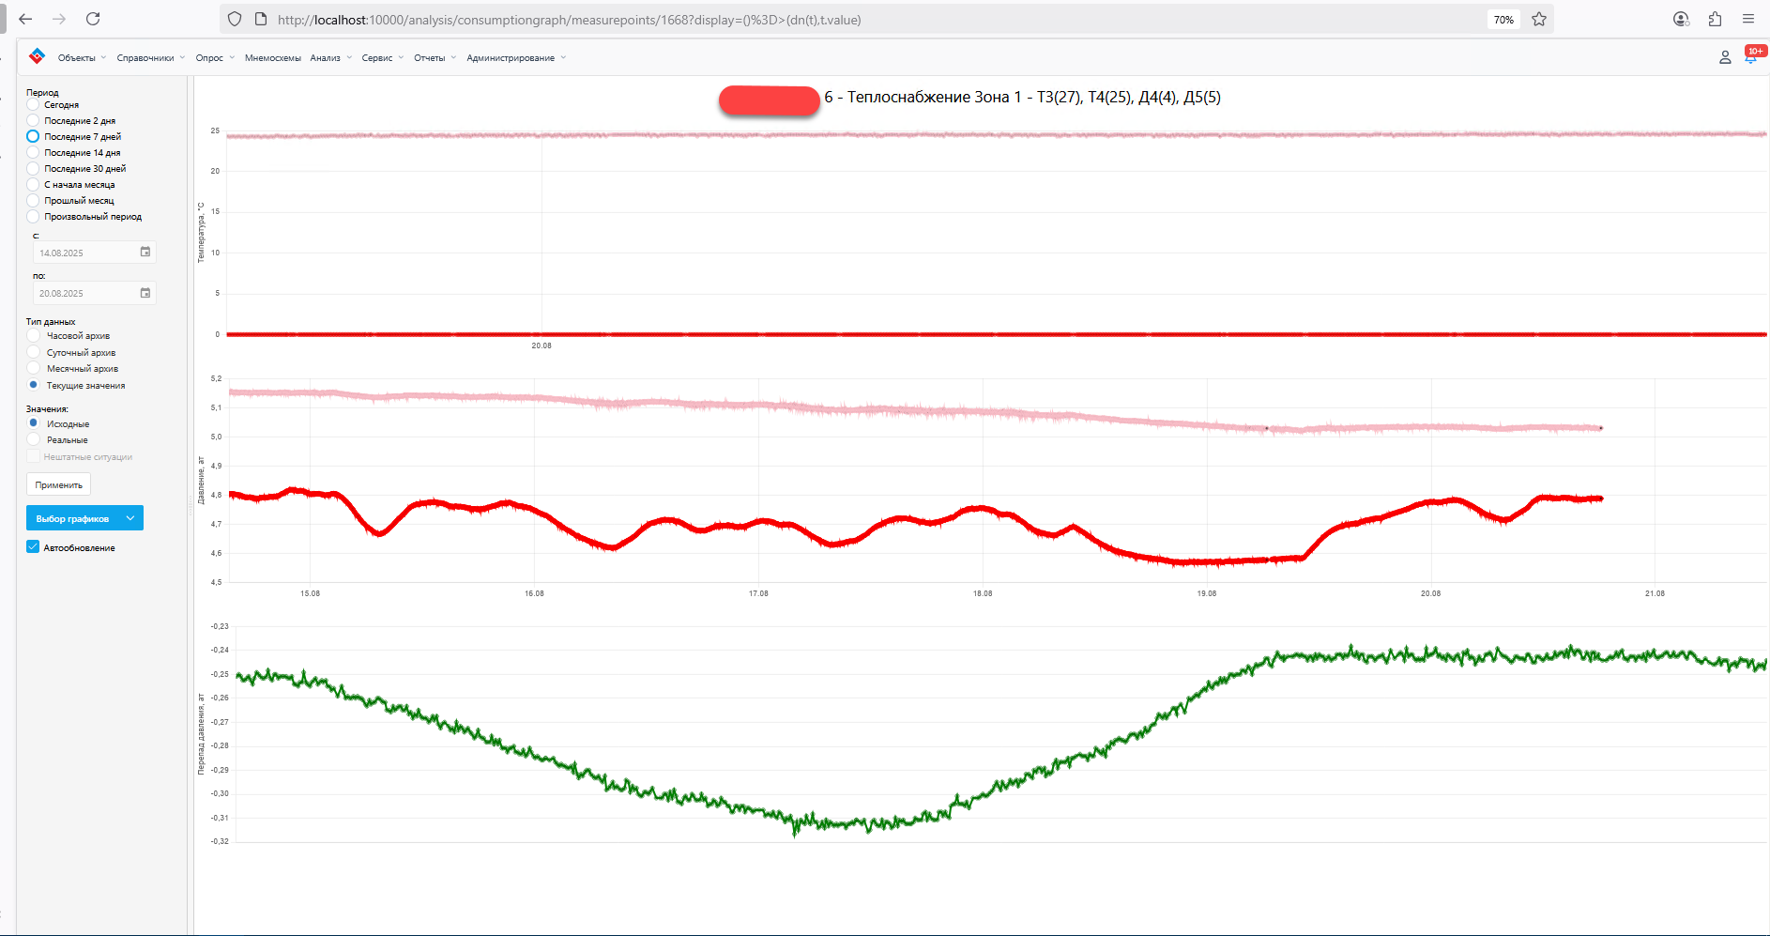Click the 70% zoom level indicator
Screen dimensions: 1770x936
tap(1503, 20)
